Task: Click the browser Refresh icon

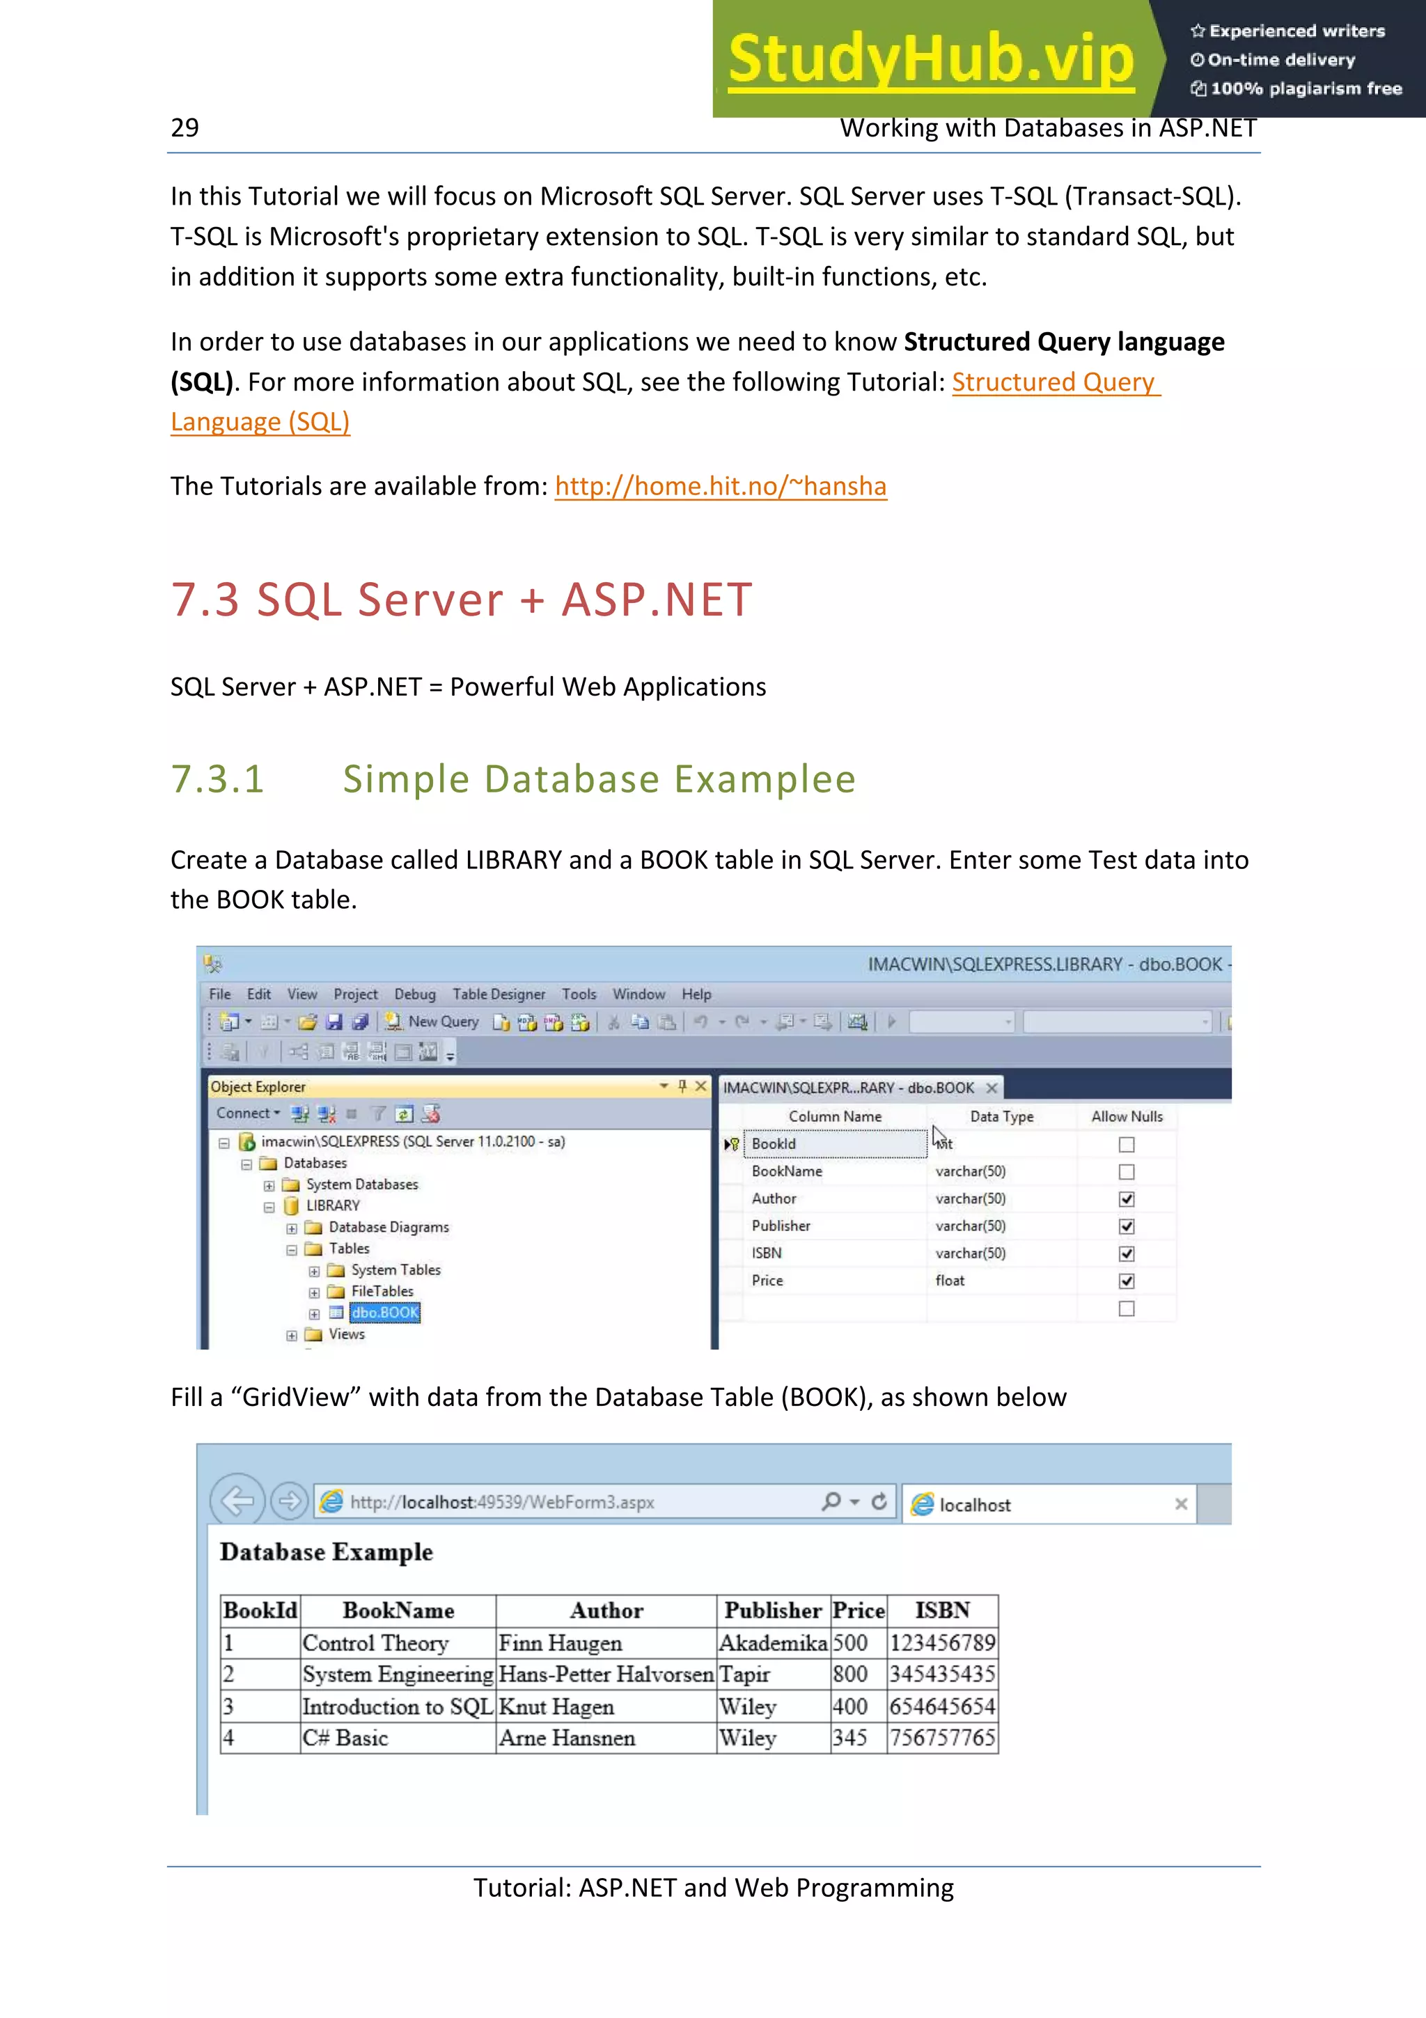Action: [879, 1501]
